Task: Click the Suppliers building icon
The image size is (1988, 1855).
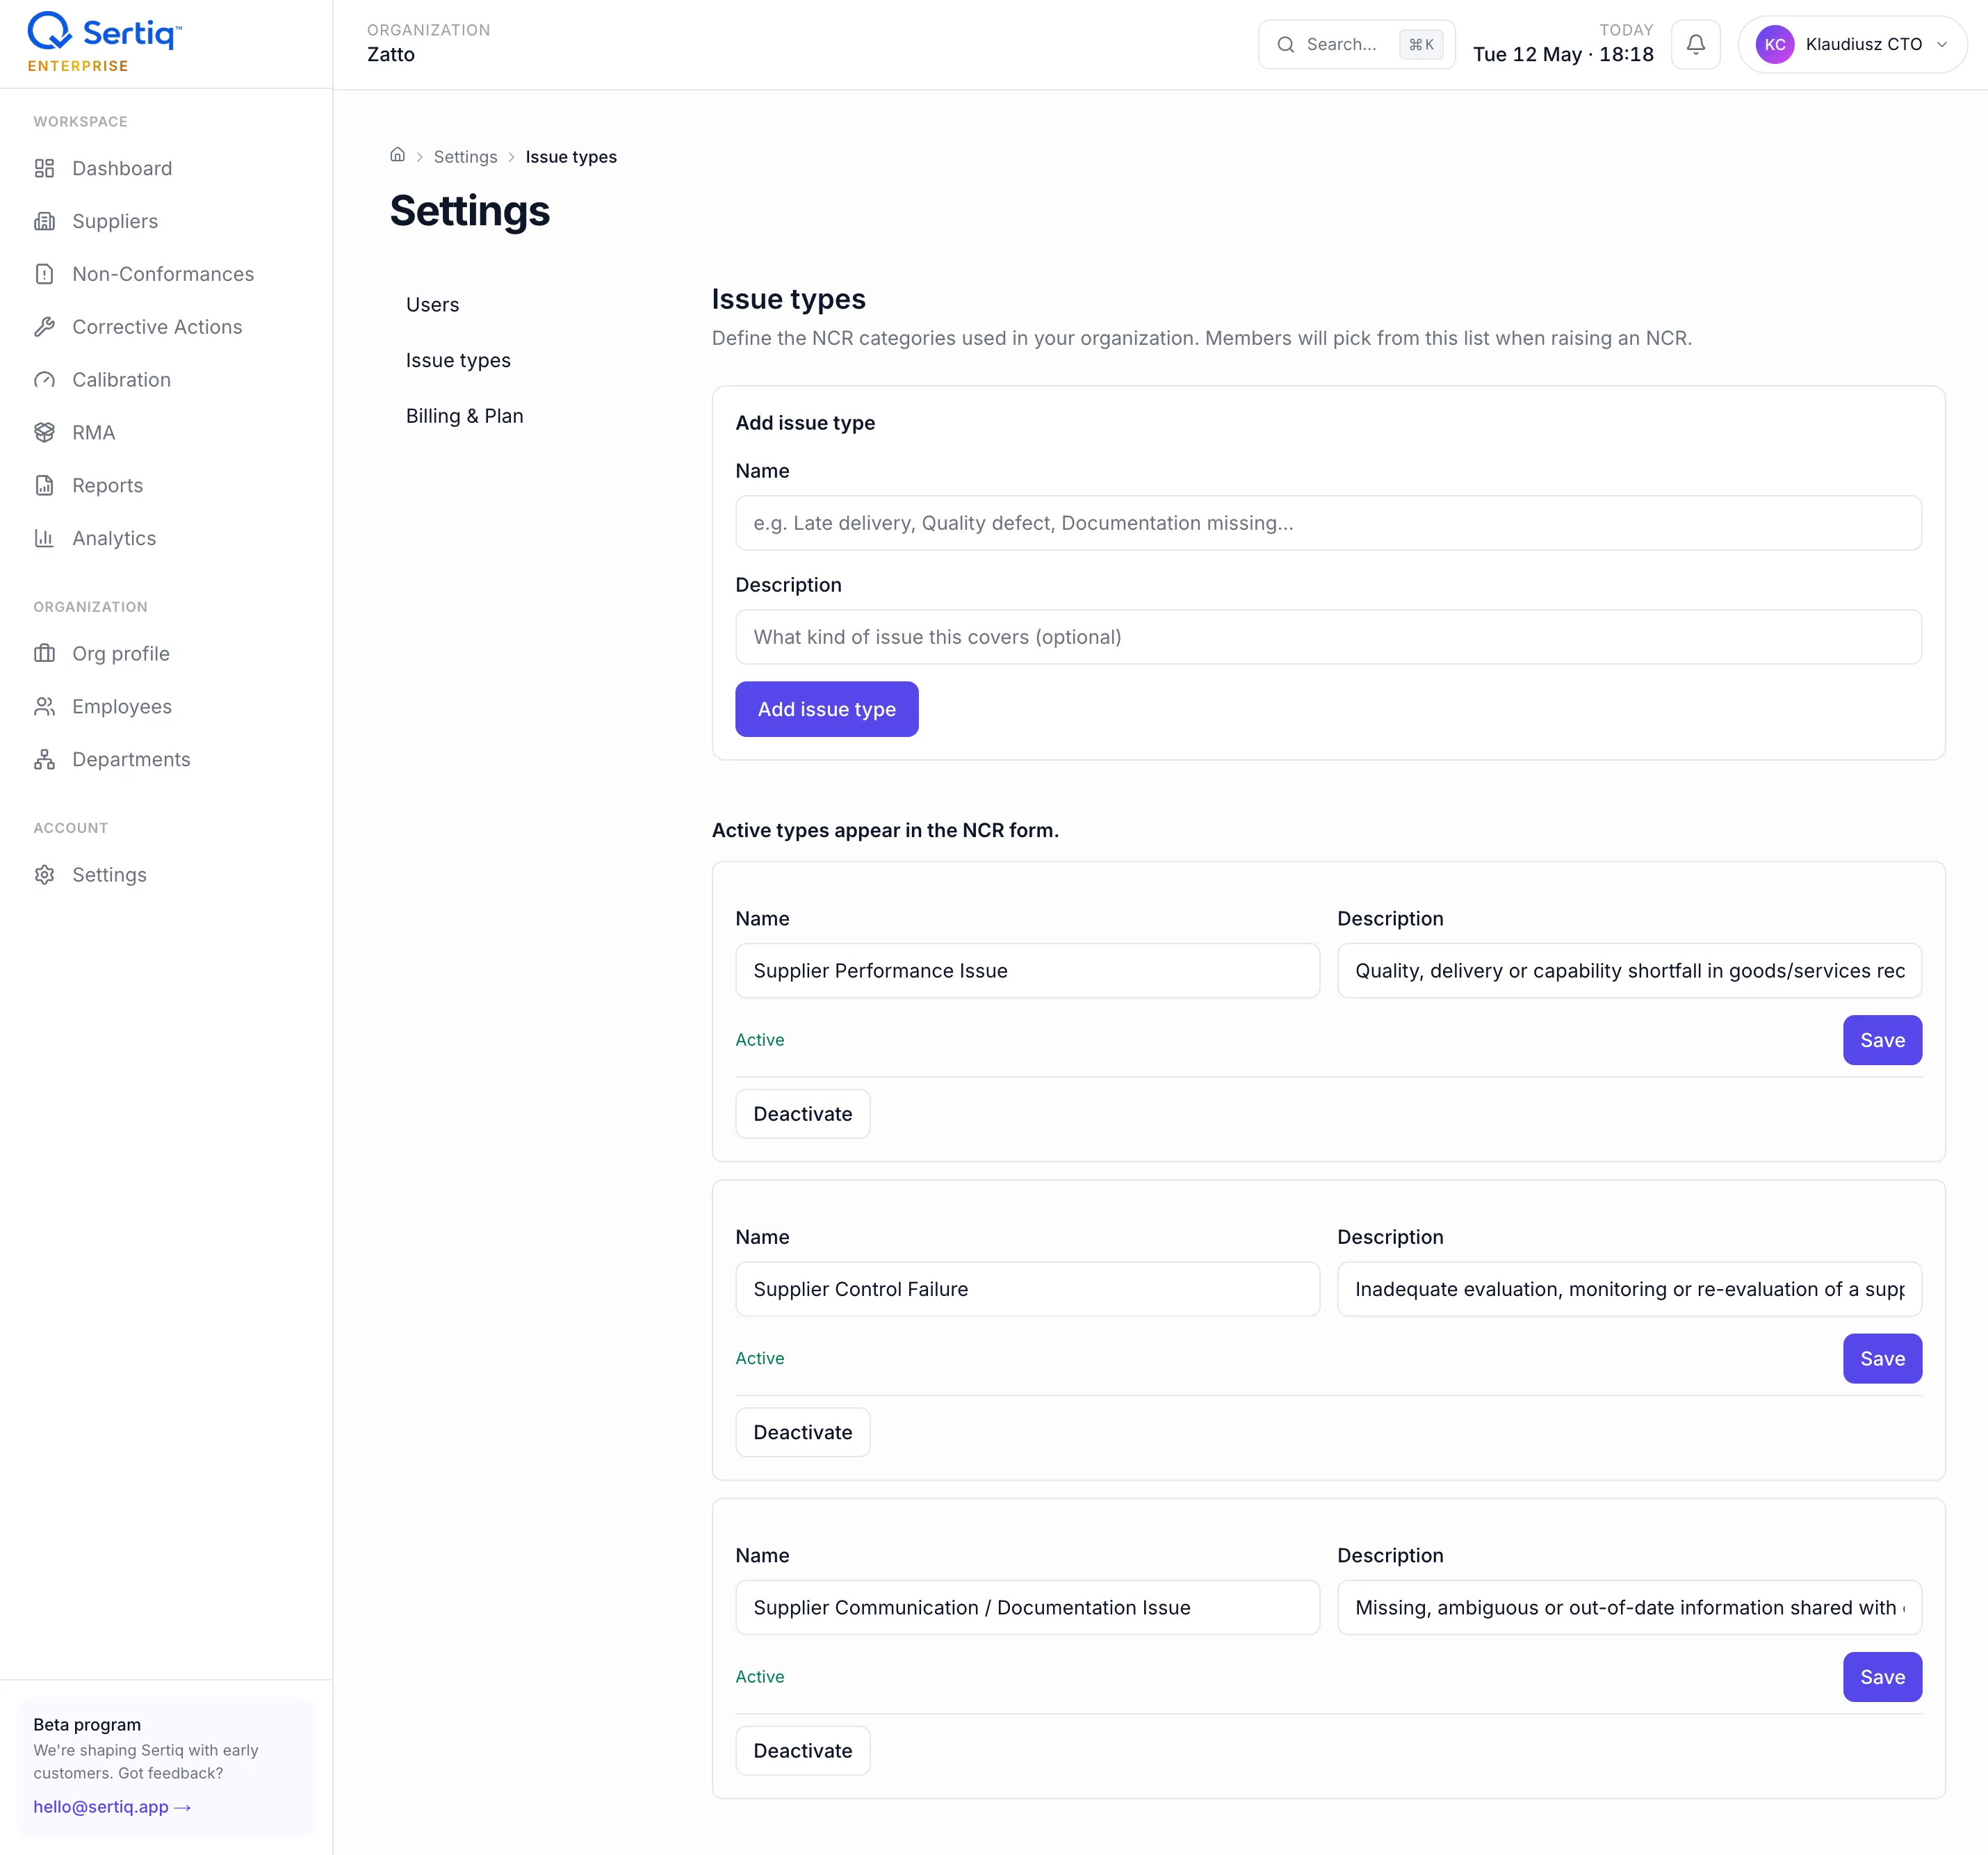Action: click(44, 221)
